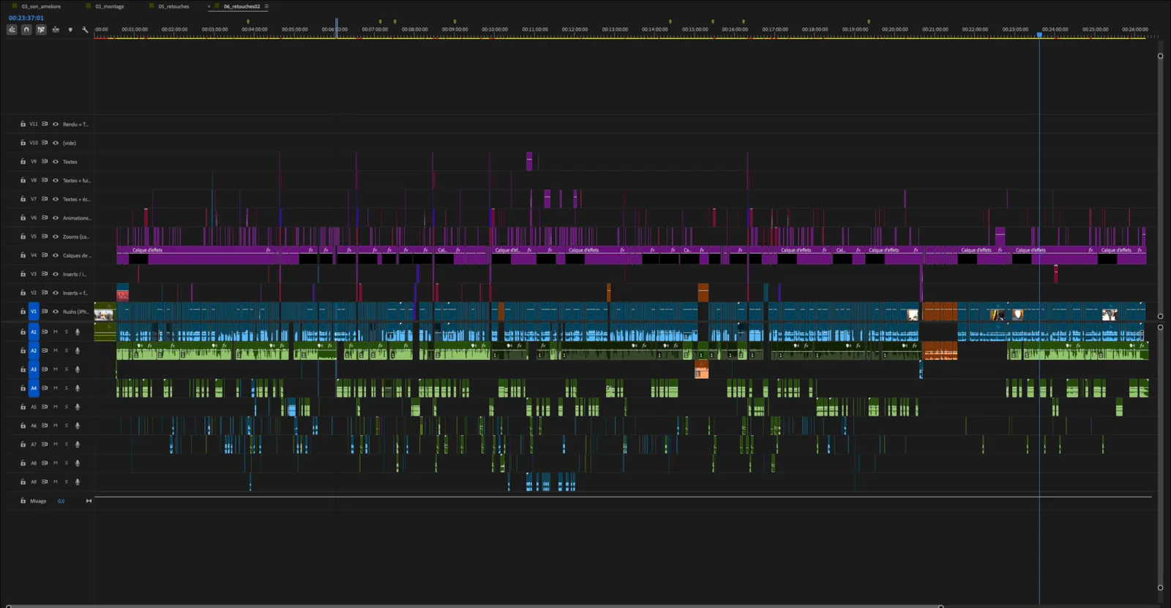Screen dimensions: 1171x608
Task: Click audio tracks vertical scroll handle bottom
Action: (1160, 588)
